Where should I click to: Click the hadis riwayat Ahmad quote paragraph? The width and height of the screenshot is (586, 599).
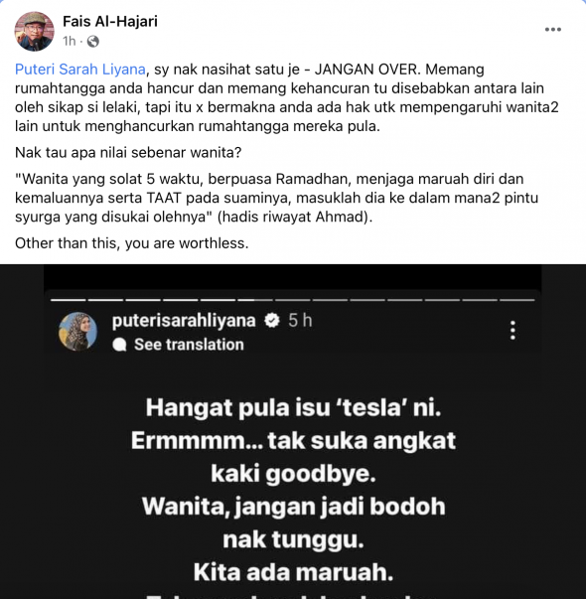coord(276,198)
